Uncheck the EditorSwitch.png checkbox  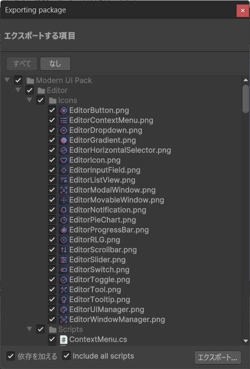pos(52,270)
